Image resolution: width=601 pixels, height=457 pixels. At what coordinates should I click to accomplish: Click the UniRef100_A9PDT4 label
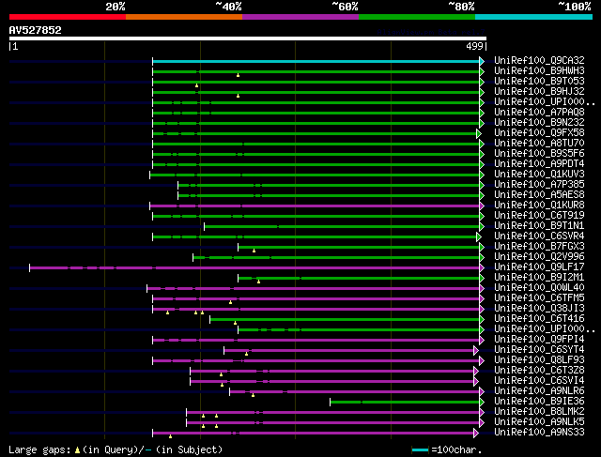tap(539, 164)
